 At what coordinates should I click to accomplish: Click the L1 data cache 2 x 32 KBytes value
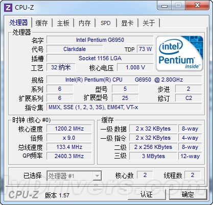[153, 129]
